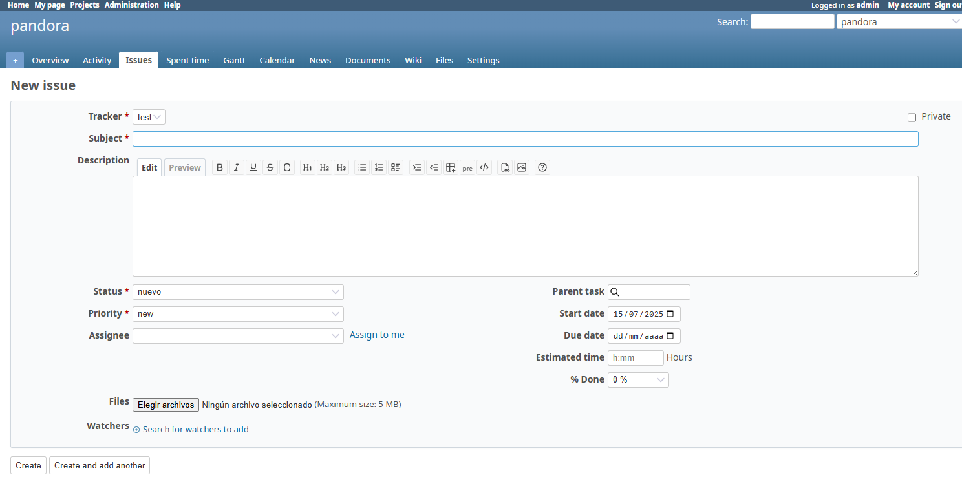Open the project Settings tab

coord(484,60)
